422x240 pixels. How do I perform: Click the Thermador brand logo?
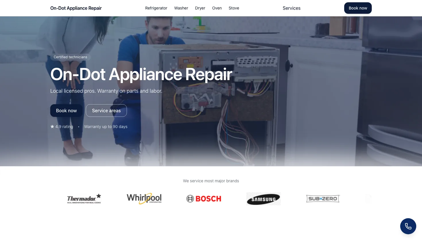(84, 199)
